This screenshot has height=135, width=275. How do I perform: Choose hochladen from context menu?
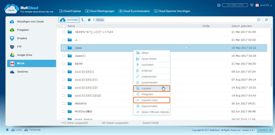tap(152, 65)
